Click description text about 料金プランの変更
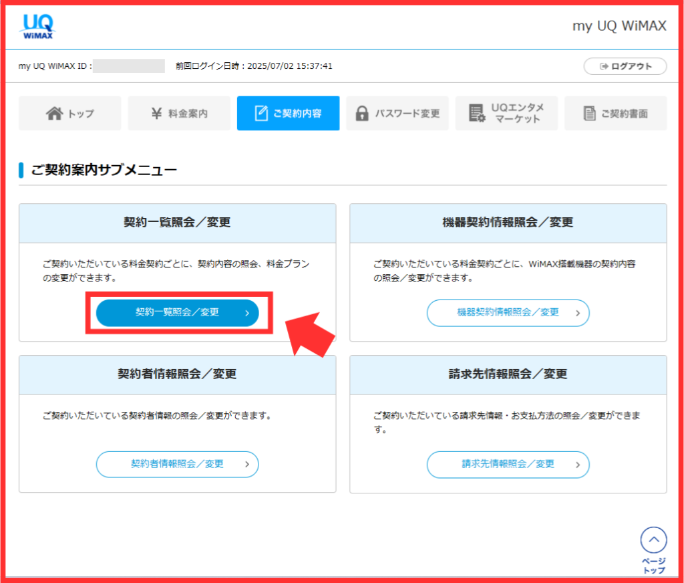 click(176, 271)
